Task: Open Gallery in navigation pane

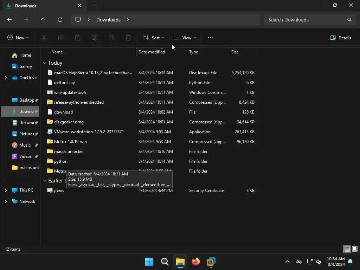Action: [22, 66]
